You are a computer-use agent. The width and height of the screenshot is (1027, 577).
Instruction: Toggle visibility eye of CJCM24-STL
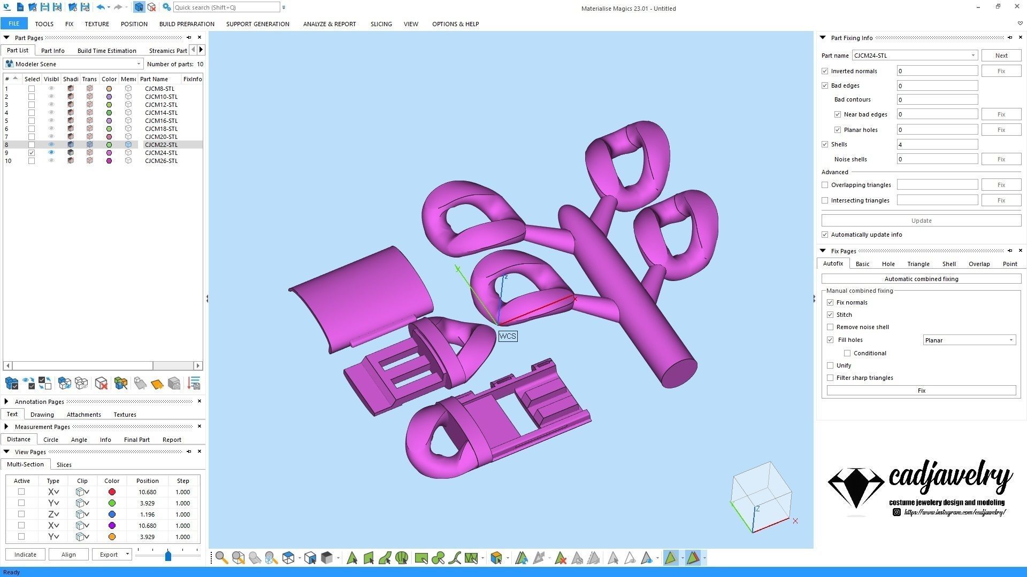tap(51, 153)
